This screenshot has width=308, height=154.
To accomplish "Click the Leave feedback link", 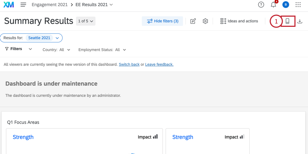I will coord(159,64).
